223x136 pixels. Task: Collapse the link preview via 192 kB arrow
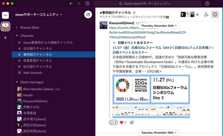point(161,71)
